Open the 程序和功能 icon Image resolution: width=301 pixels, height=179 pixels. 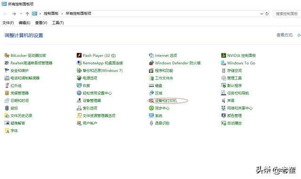point(151,70)
